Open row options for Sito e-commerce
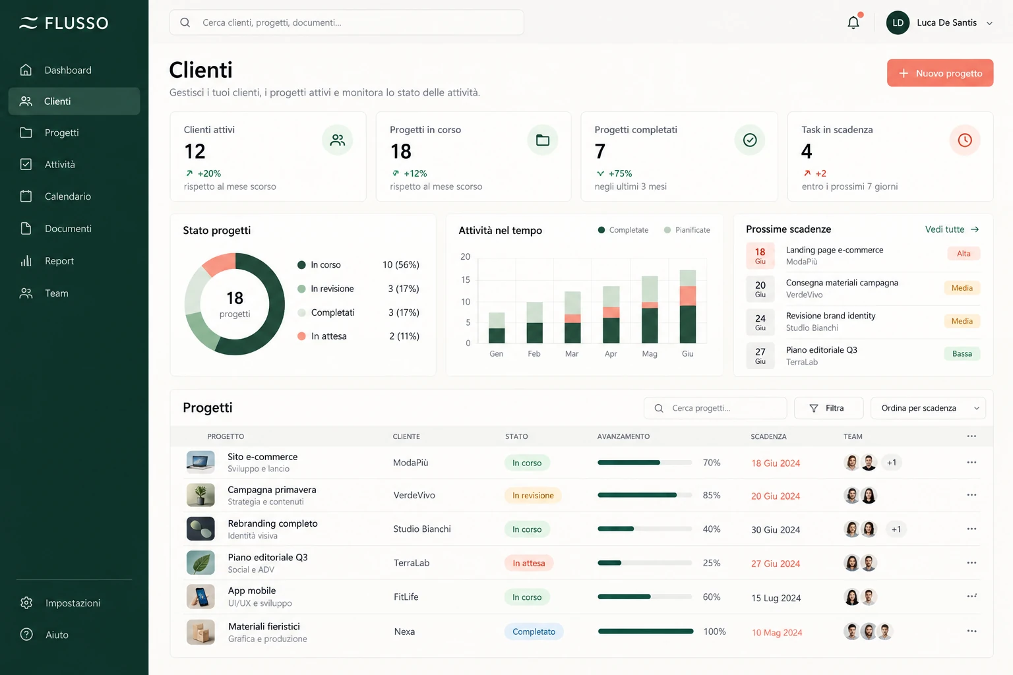 [971, 462]
